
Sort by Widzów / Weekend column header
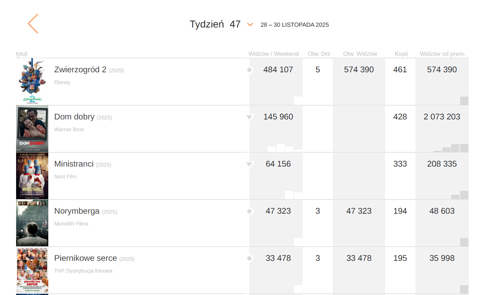[x=273, y=54]
